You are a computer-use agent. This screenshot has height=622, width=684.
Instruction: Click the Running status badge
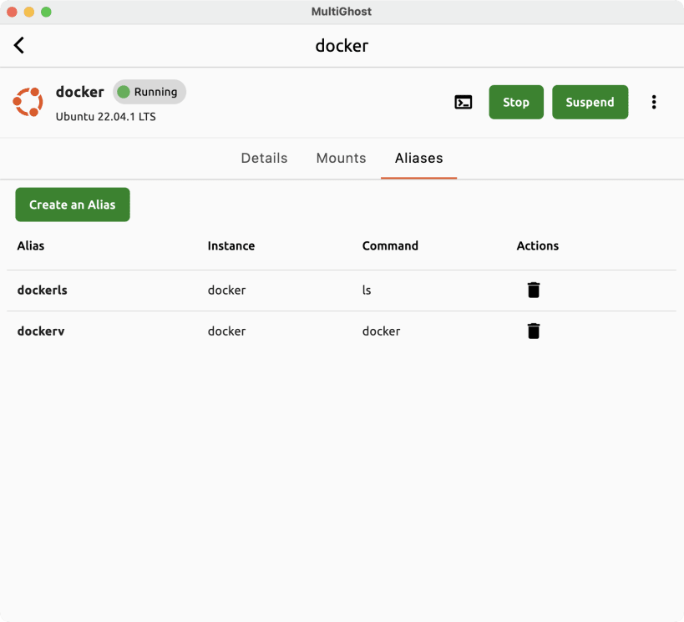tap(149, 92)
